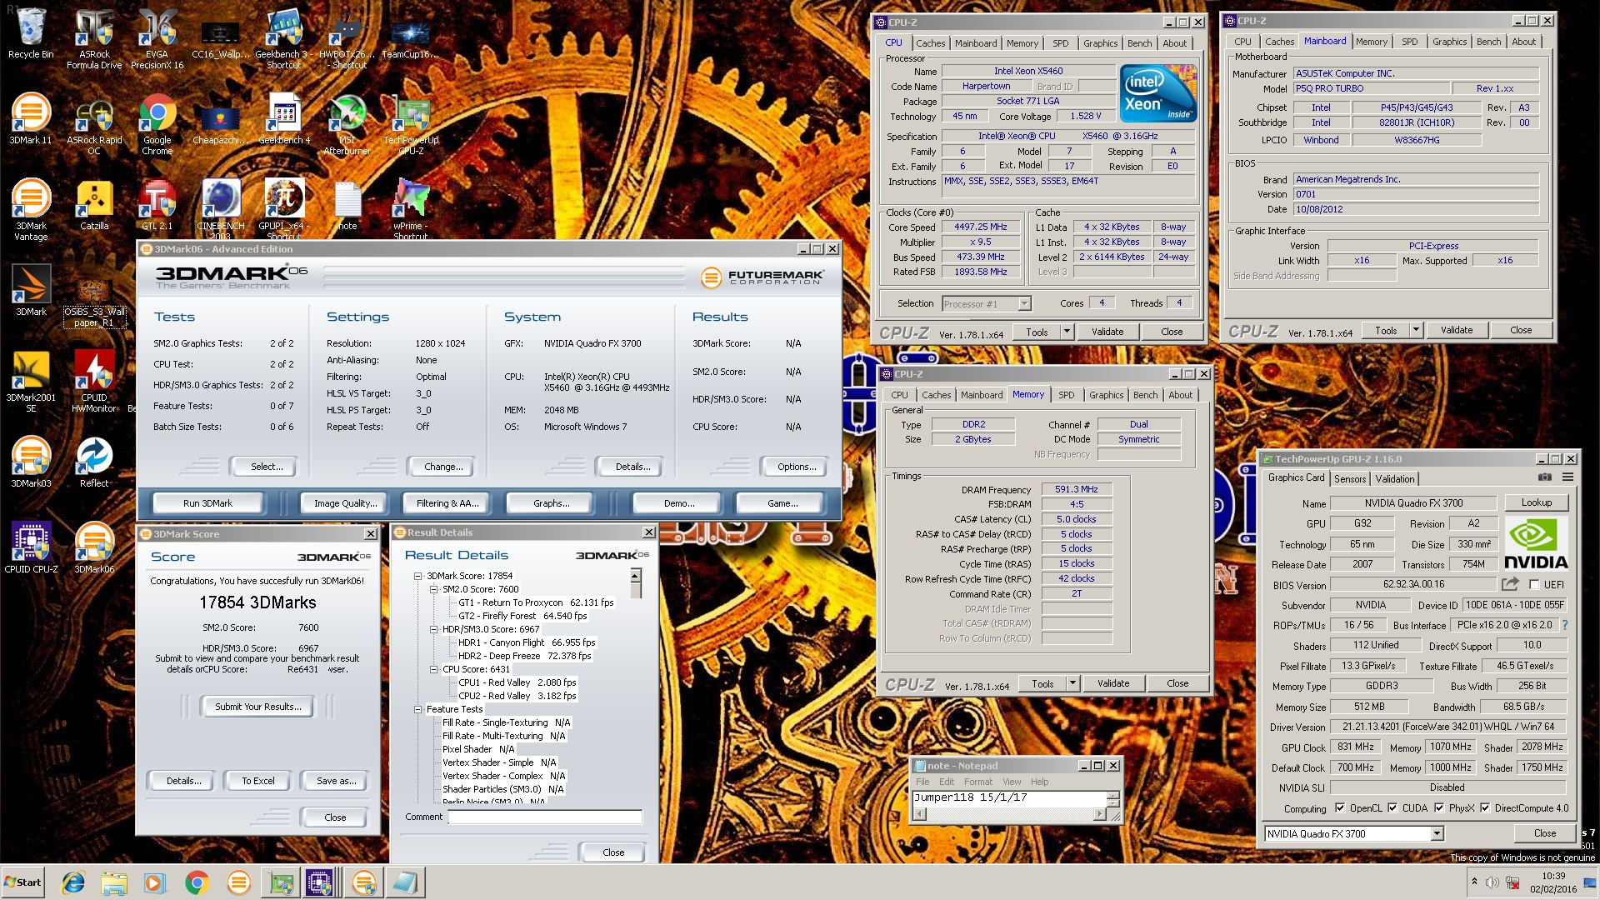Select the ASRock Formula Drive icon
1600x900 pixels.
[x=94, y=39]
